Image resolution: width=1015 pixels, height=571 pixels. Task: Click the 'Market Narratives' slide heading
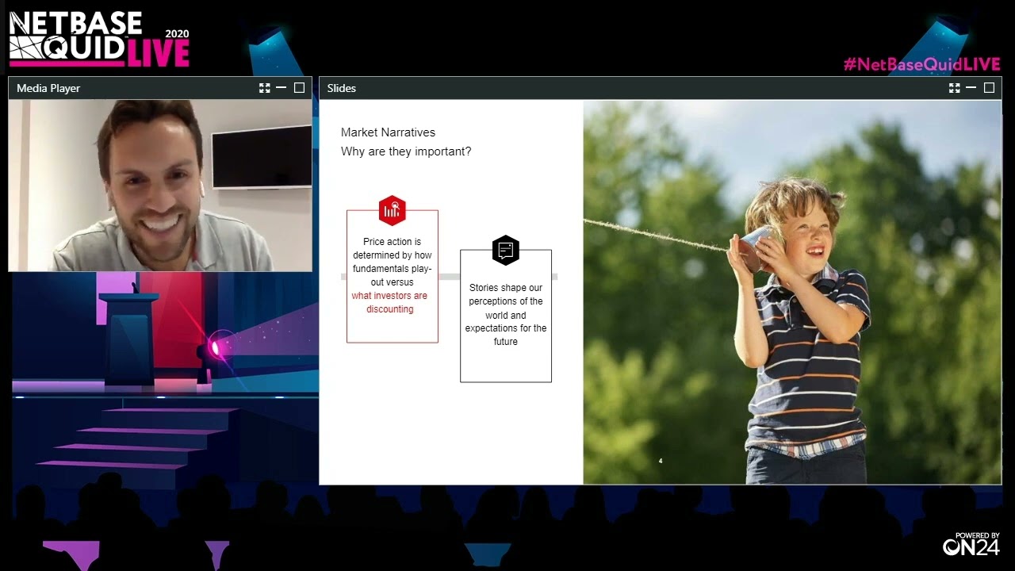click(x=388, y=132)
